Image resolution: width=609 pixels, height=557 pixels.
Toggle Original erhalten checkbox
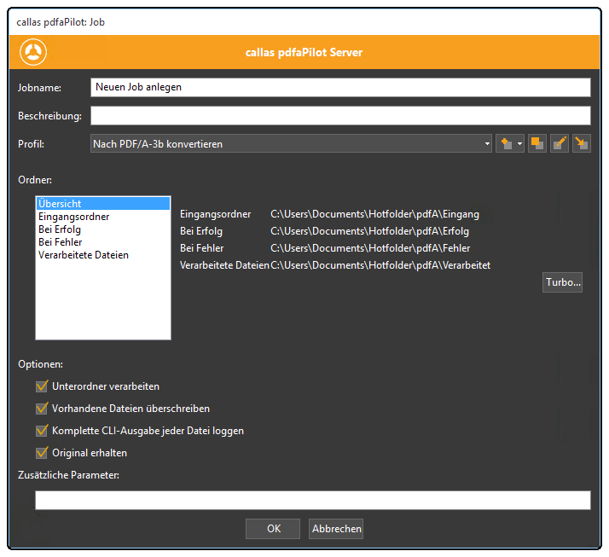(x=42, y=453)
